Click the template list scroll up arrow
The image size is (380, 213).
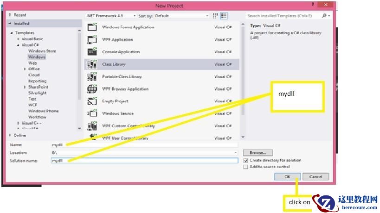[x=243, y=25]
